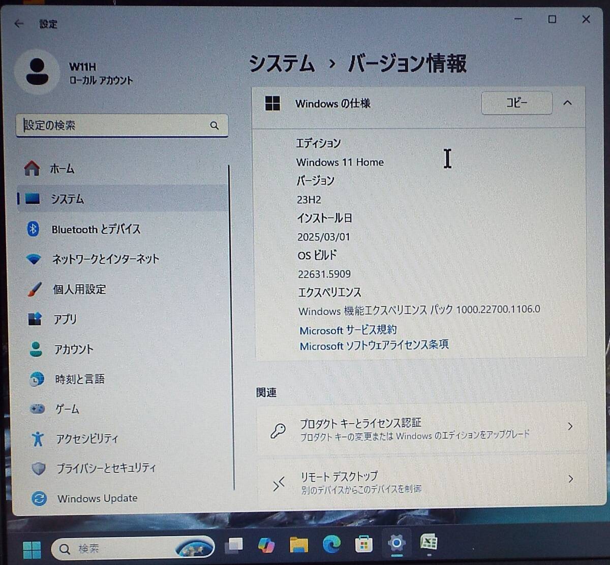
Task: Open the Excel-like app on taskbar
Action: [429, 543]
